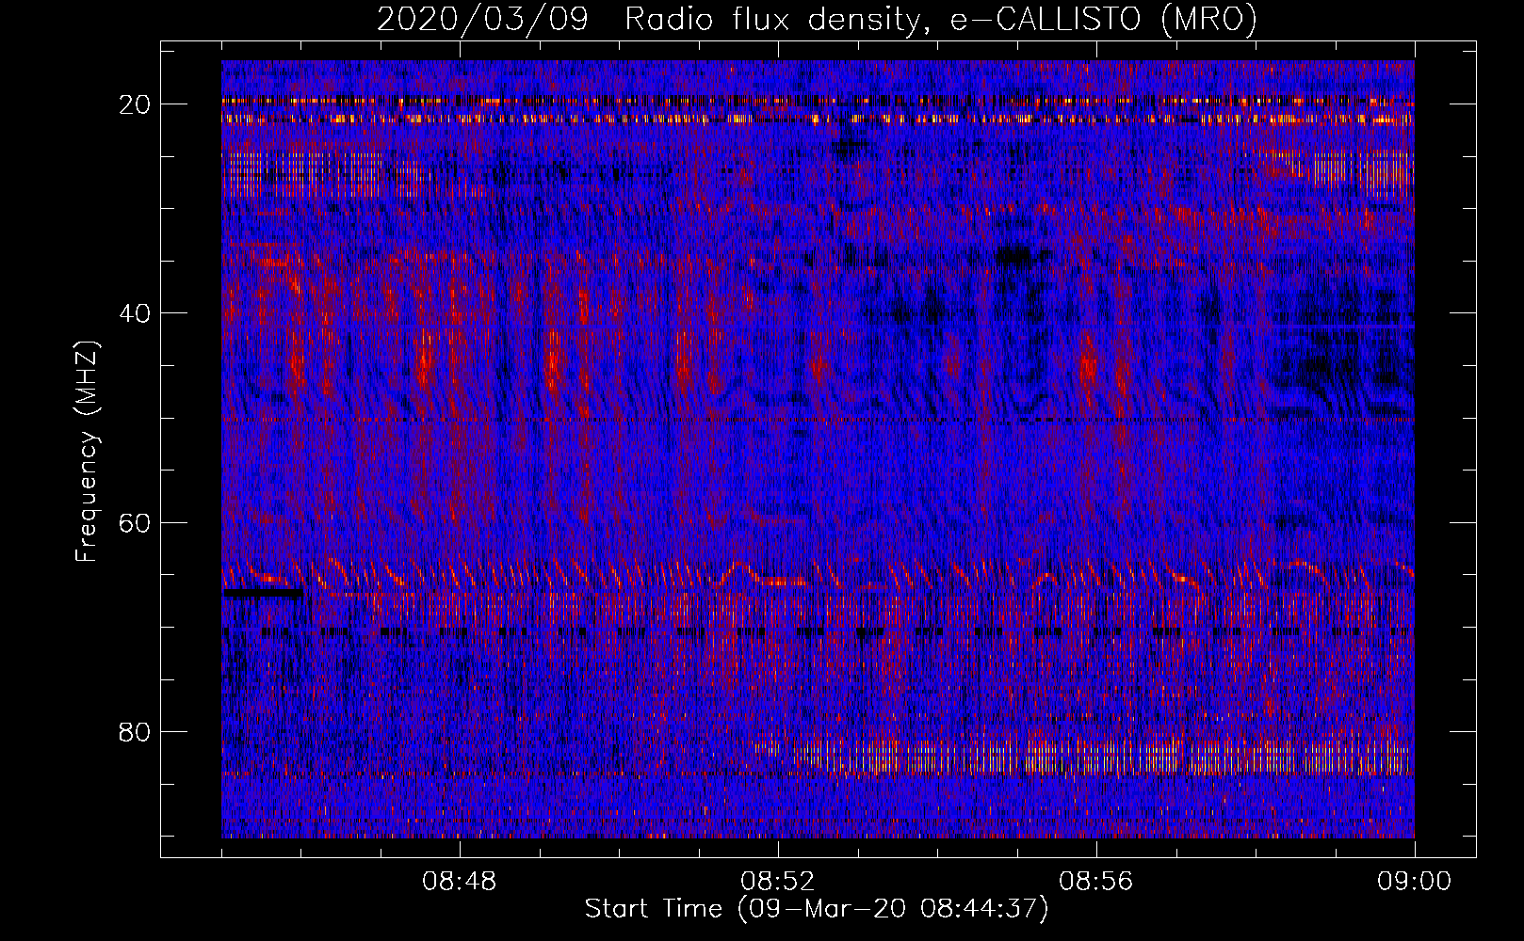
Task: Click the frequency tick label '20'
Action: click(136, 104)
